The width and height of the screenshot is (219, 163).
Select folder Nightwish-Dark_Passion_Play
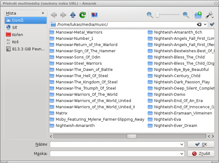(179, 82)
